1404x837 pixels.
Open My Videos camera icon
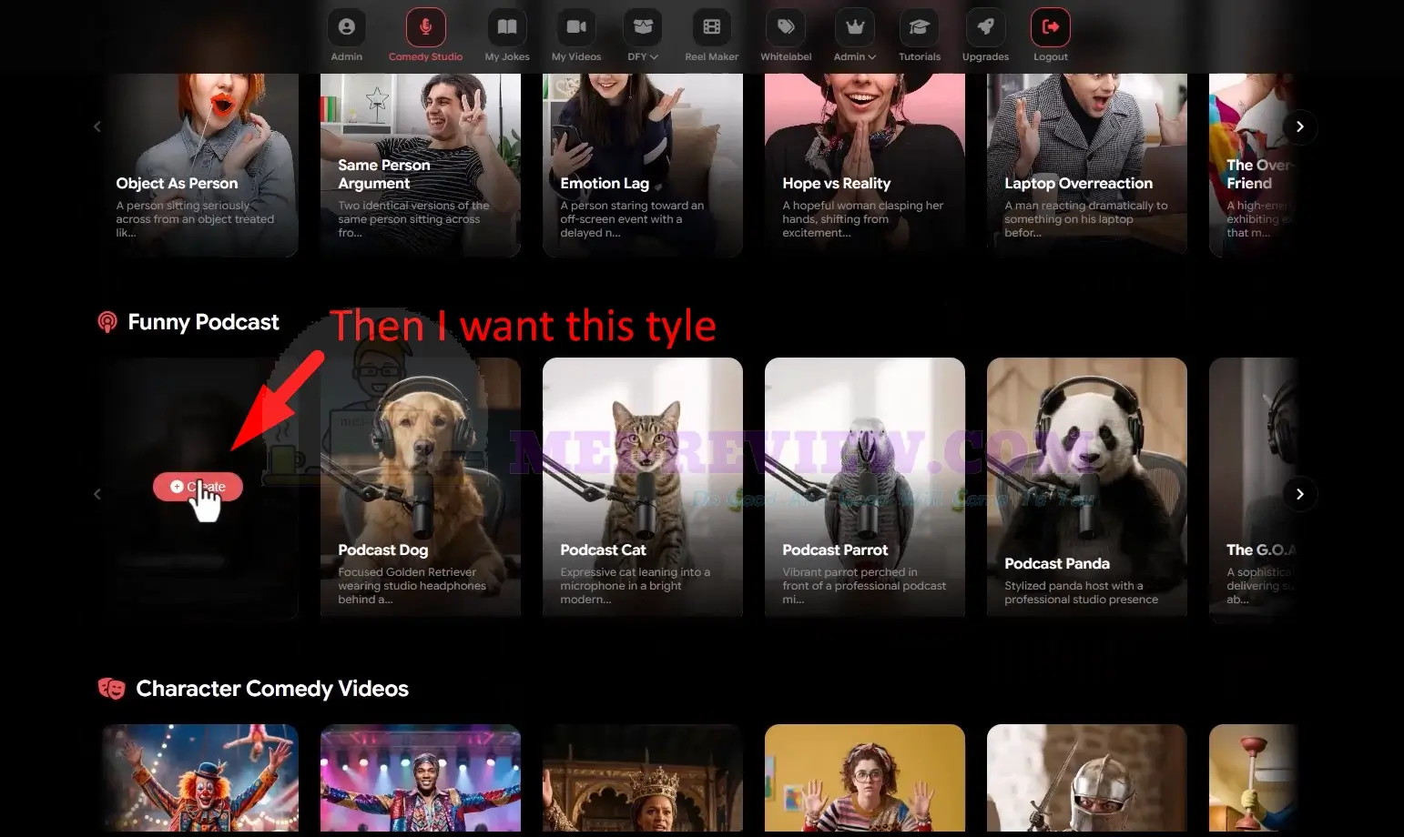[x=576, y=27]
